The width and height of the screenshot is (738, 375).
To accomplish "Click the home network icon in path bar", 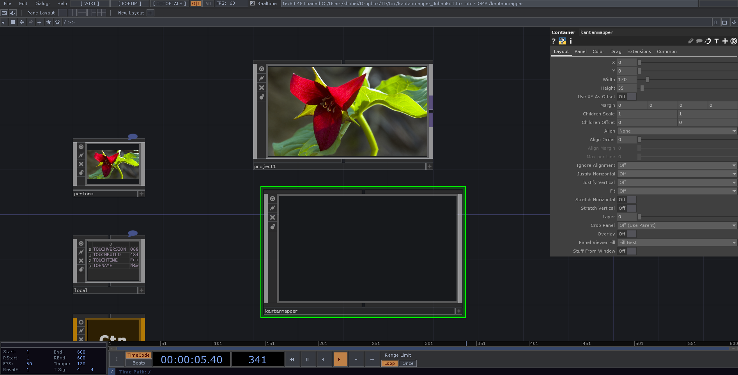I will pos(58,22).
